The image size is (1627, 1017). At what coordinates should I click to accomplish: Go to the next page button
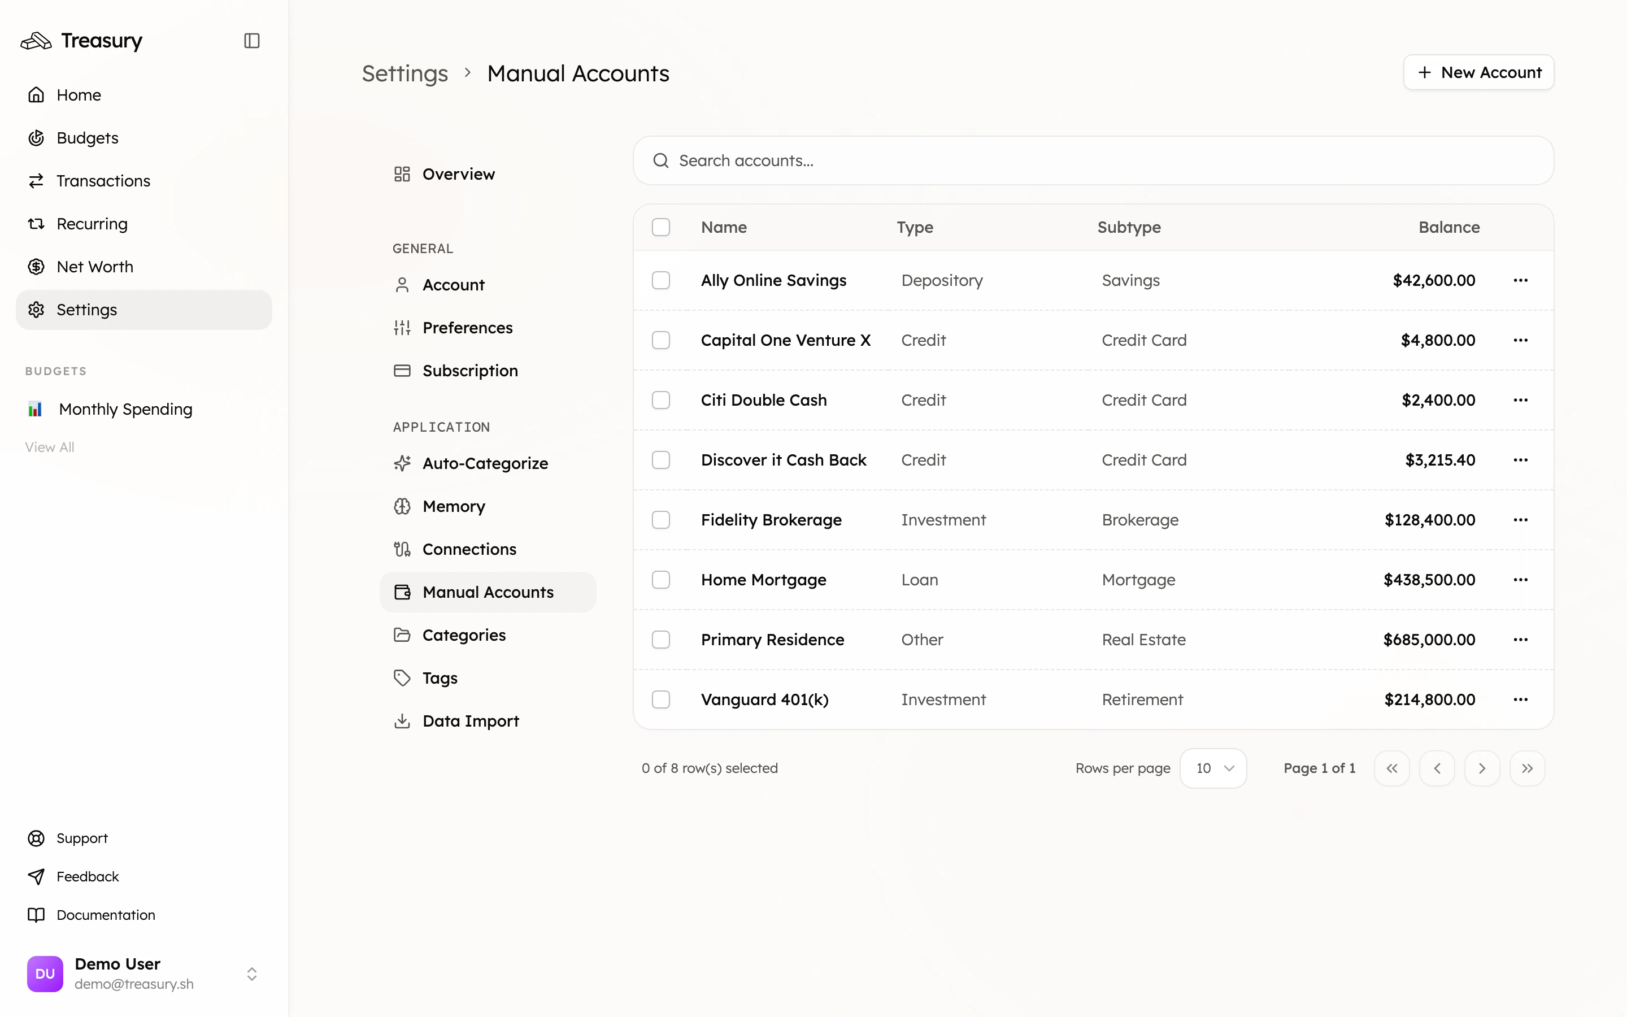point(1482,768)
